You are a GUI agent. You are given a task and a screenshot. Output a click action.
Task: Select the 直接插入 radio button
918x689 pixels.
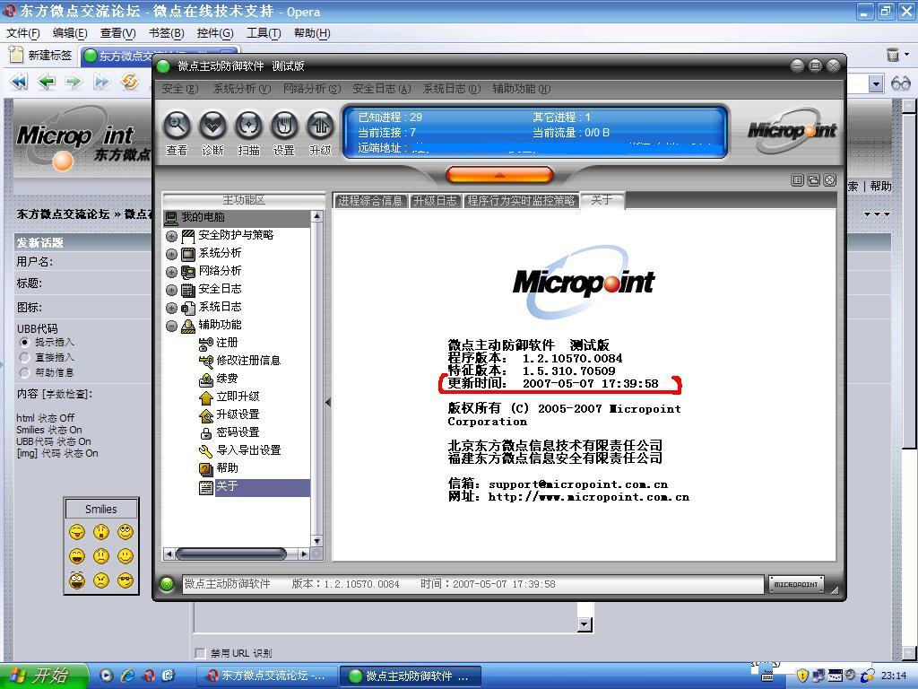click(24, 357)
